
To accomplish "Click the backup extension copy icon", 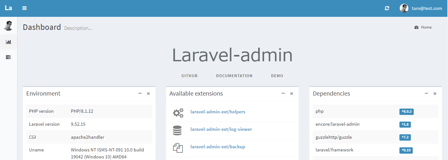I will [x=178, y=148].
